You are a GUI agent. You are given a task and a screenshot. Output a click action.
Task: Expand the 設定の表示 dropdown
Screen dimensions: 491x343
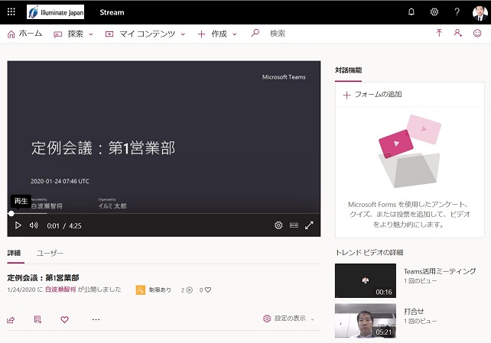point(289,319)
